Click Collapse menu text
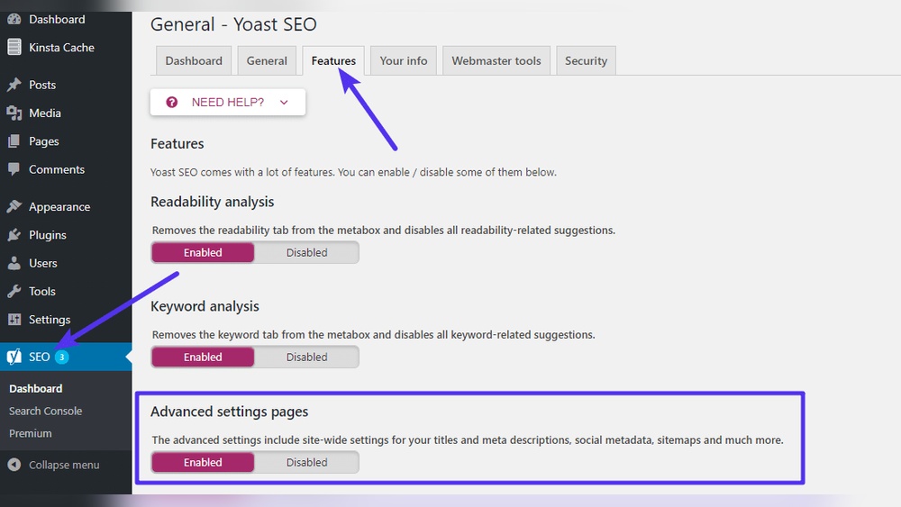Screen dimensions: 901x507 64,465
